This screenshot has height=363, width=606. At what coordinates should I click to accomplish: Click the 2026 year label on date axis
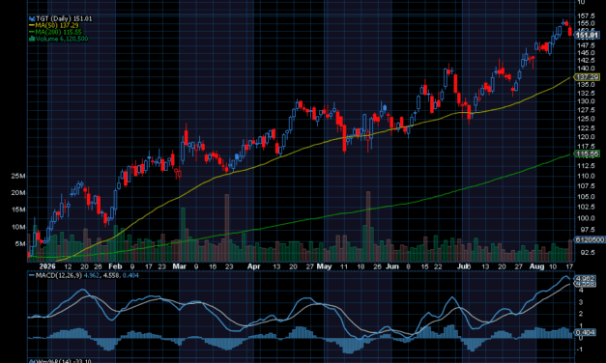47,266
